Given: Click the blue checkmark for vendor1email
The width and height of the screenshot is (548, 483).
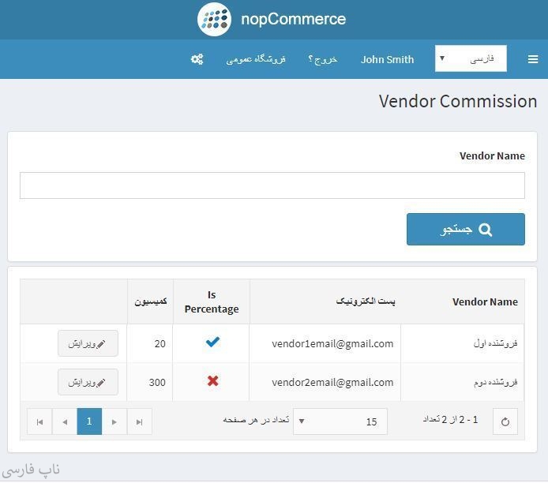Looking at the screenshot, I should tap(212, 343).
